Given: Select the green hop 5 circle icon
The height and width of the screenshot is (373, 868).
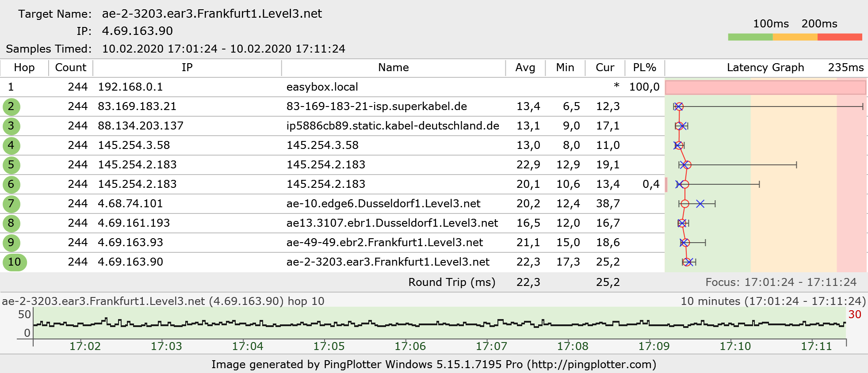Looking at the screenshot, I should coord(11,165).
